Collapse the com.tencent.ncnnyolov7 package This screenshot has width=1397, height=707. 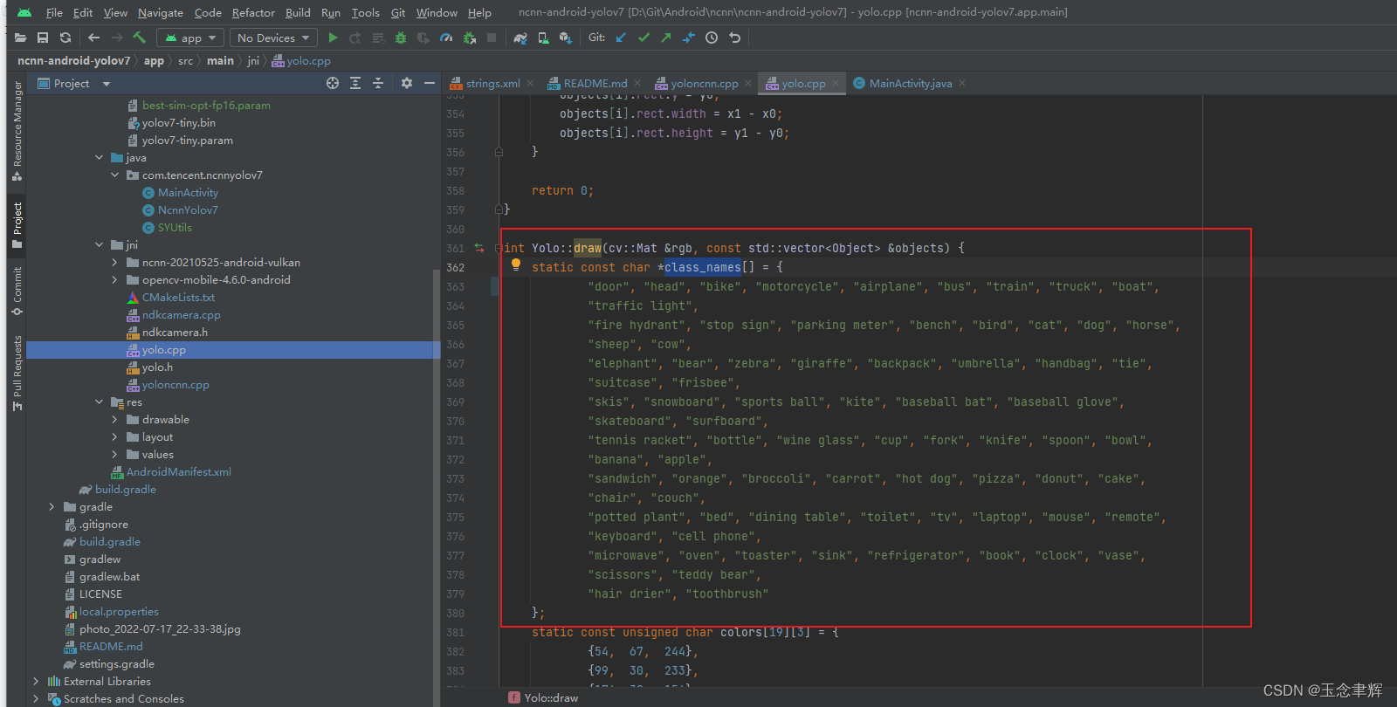114,175
